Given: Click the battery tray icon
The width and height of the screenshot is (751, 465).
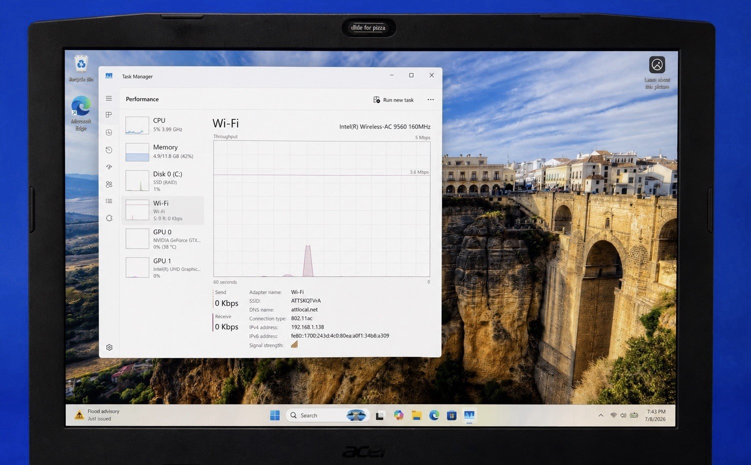Looking at the screenshot, I should click(x=634, y=415).
